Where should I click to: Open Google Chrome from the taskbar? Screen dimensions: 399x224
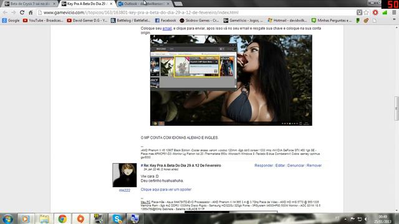(62, 218)
